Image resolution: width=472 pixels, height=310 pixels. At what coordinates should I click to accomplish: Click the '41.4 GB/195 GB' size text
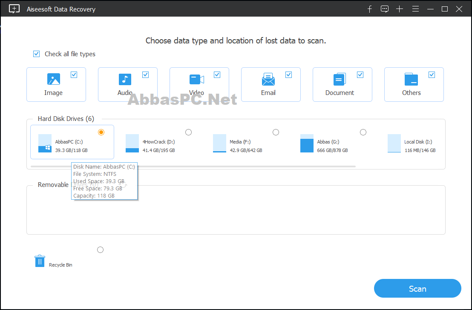158,150
